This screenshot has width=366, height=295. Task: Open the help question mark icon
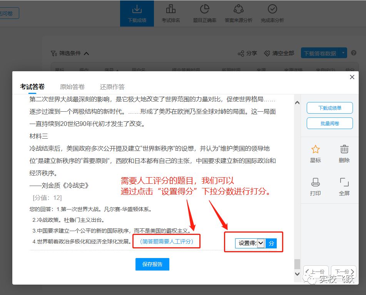(x=354, y=53)
